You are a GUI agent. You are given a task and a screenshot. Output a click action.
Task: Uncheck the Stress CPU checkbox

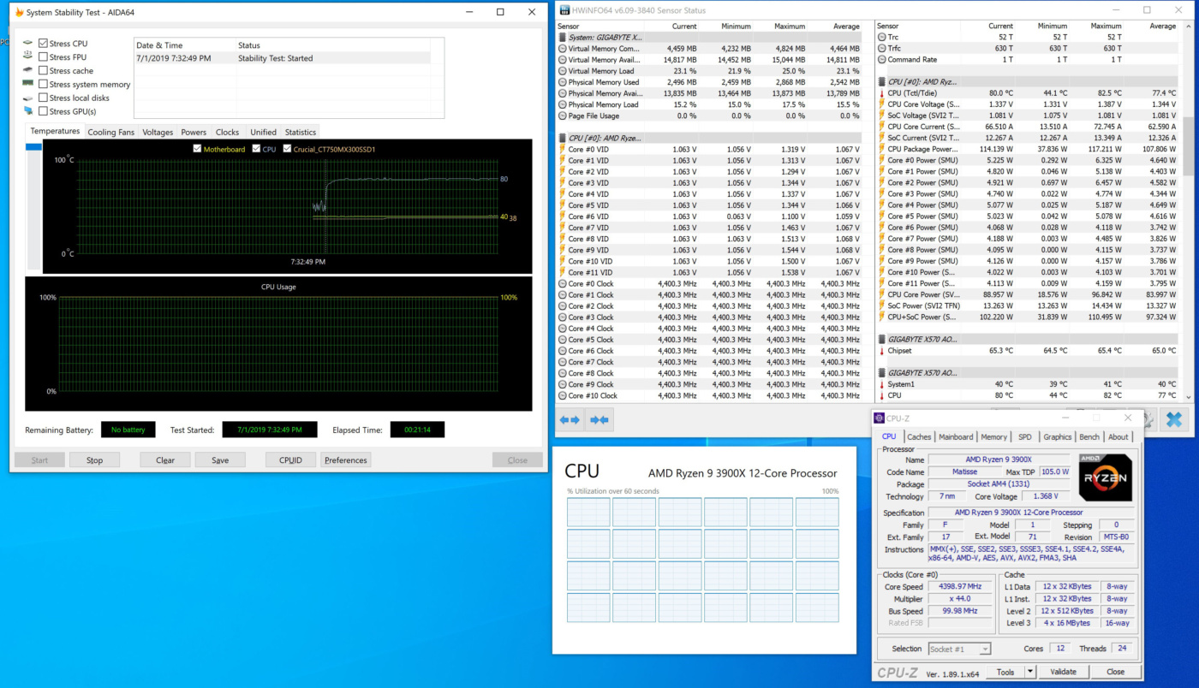click(43, 44)
